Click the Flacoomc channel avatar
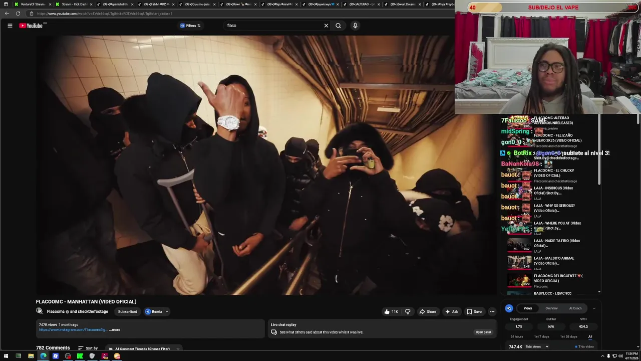Image resolution: width=641 pixels, height=361 pixels. click(39, 311)
